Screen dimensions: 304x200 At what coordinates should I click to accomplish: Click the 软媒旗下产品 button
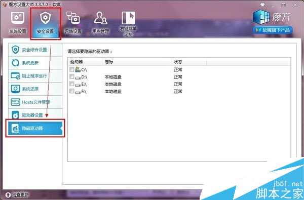[273, 30]
